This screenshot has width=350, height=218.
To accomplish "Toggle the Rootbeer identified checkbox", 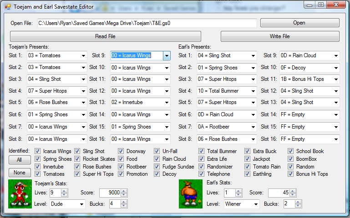I will pos(121,167).
